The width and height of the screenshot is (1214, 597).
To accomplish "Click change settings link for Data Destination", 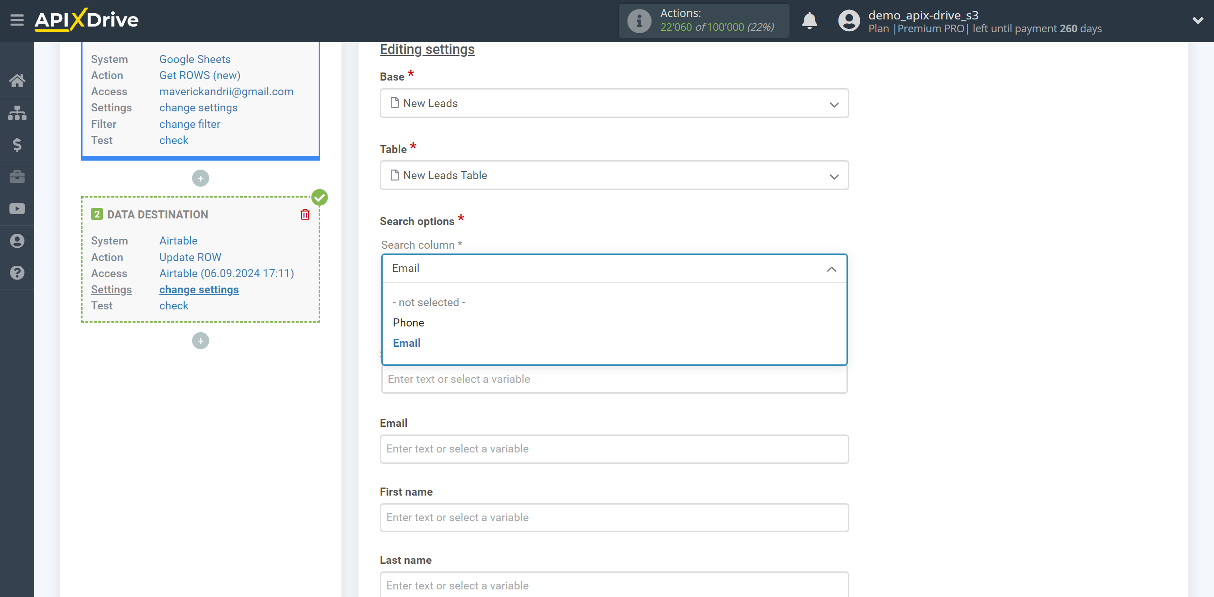I will click(x=199, y=289).
